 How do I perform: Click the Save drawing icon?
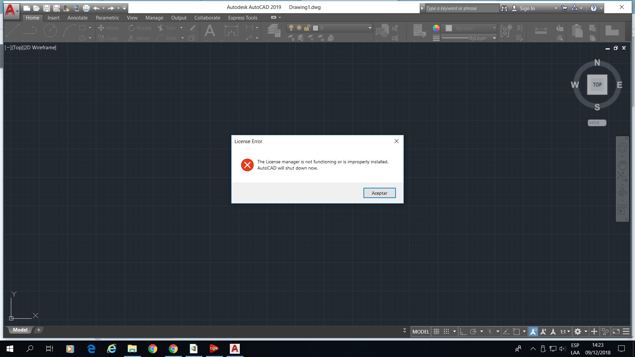(46, 8)
